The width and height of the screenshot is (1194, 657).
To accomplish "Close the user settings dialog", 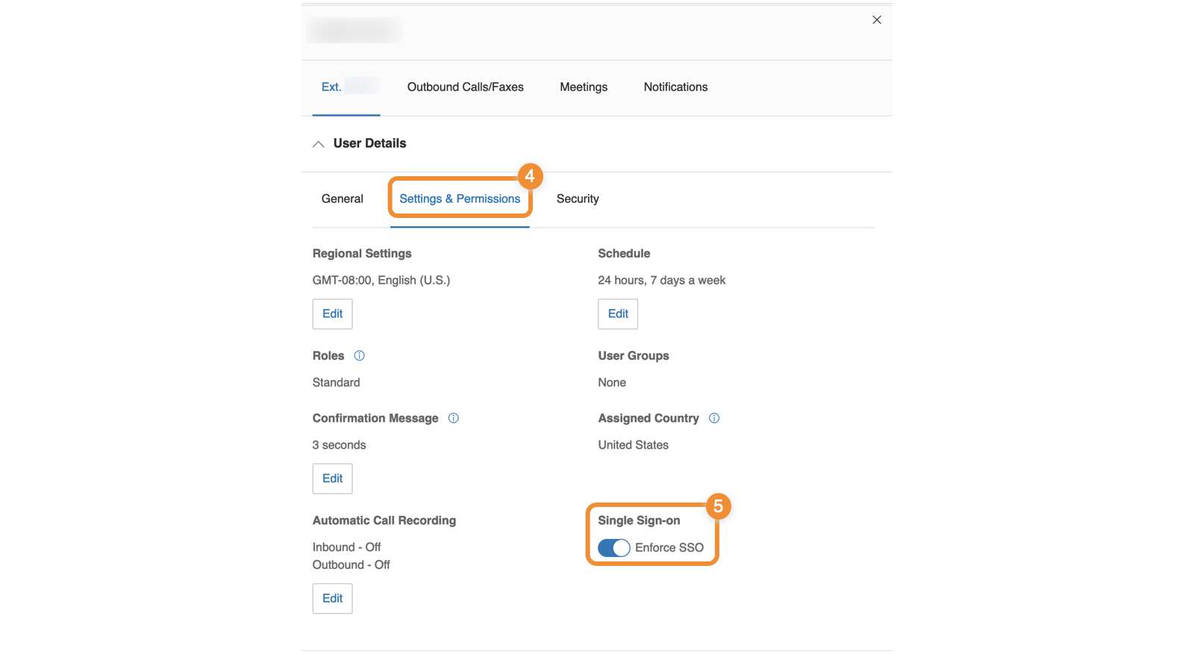I will click(x=877, y=20).
